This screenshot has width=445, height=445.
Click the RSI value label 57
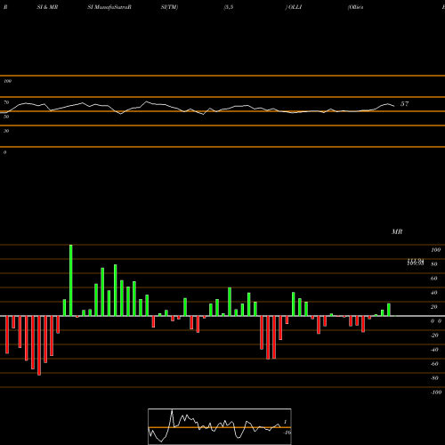tap(404, 104)
